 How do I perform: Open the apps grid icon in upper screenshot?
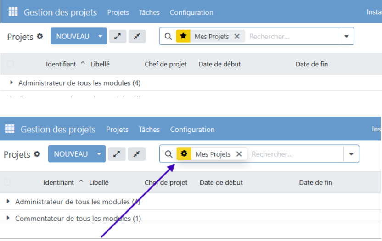(x=13, y=12)
